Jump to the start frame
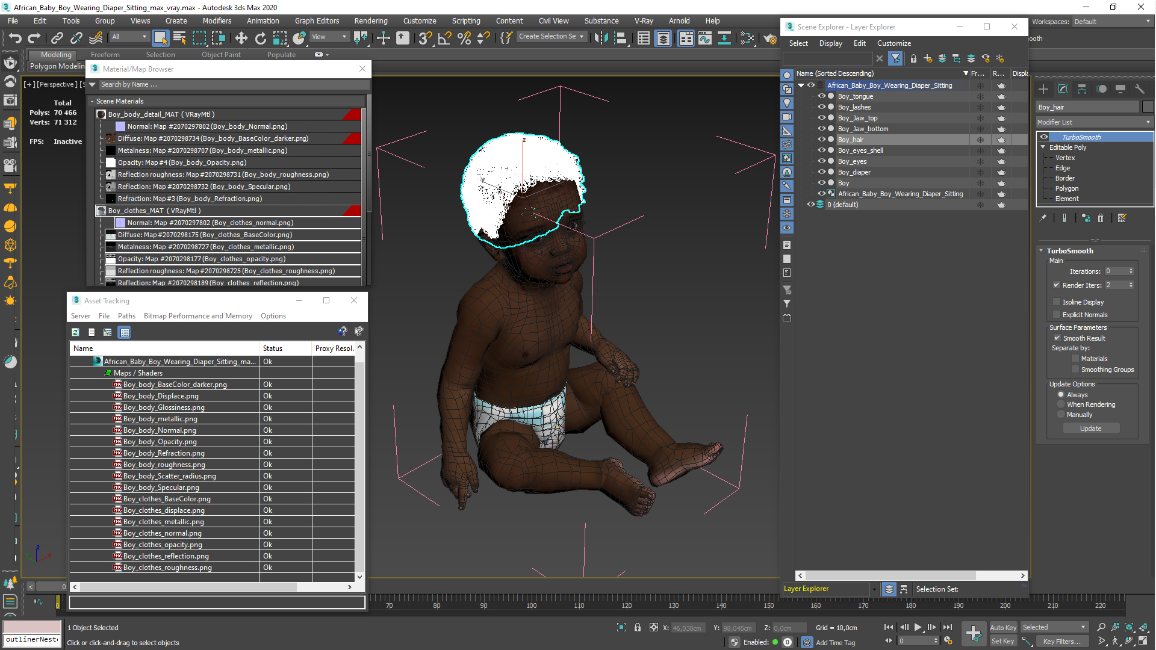1156x650 pixels. 889,627
